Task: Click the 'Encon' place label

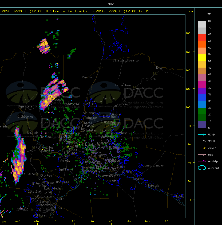Action: pyautogui.click(x=160, y=68)
